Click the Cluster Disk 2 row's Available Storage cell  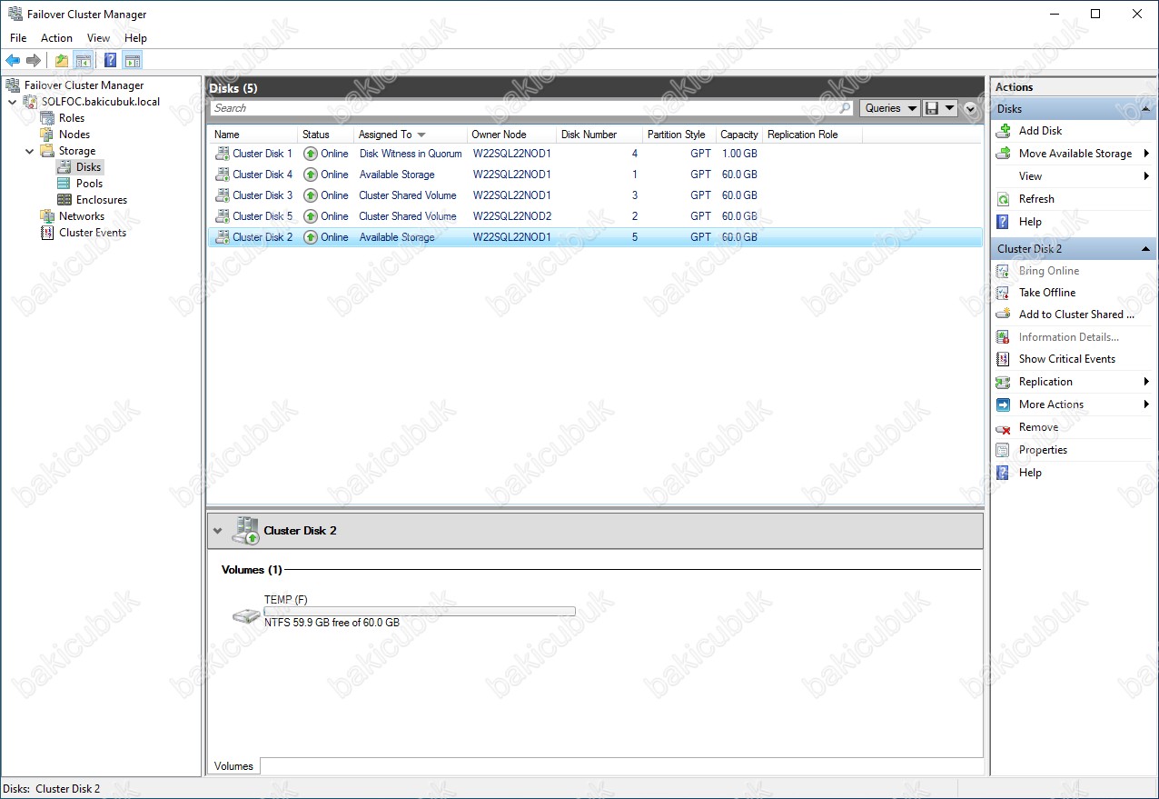[397, 237]
